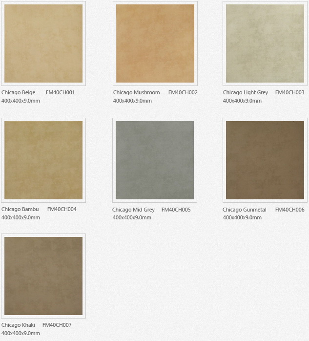This screenshot has height=341, width=309.
Task: Click the product code FM40CH005
Action: coord(176,210)
